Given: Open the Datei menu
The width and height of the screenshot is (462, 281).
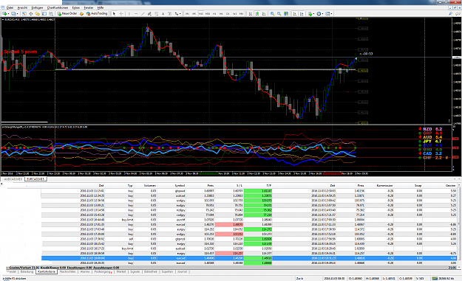Looking at the screenshot, I should [x=10, y=7].
